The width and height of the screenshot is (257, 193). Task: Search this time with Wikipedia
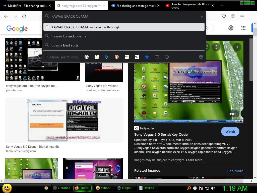coord(137,57)
